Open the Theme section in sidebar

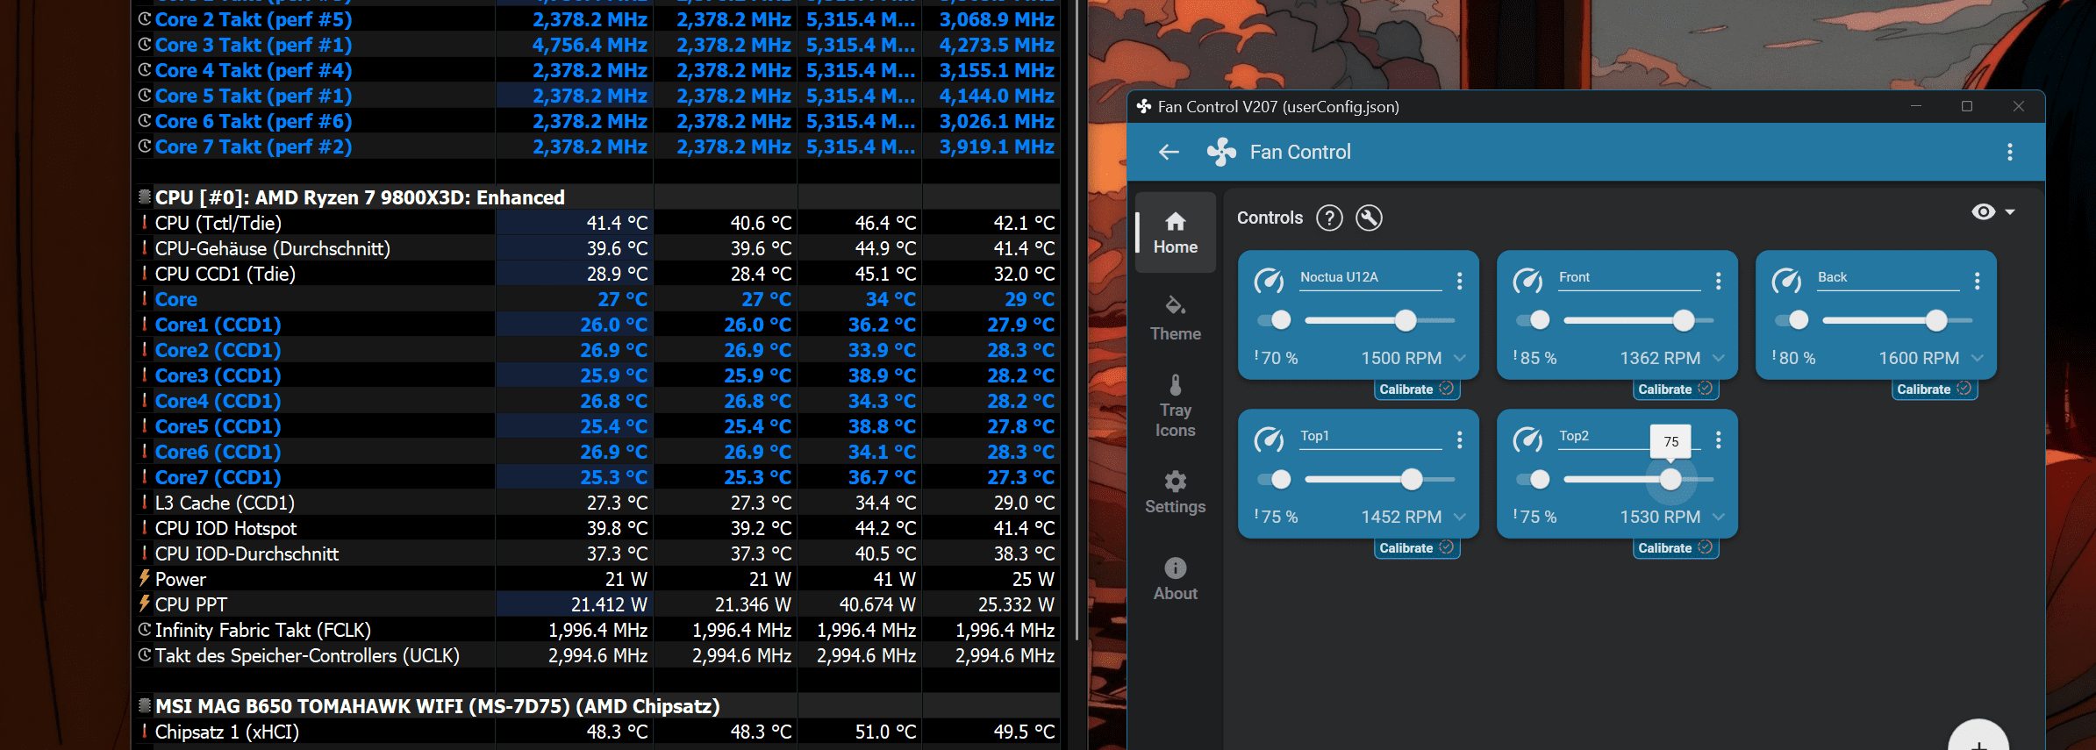click(1176, 318)
